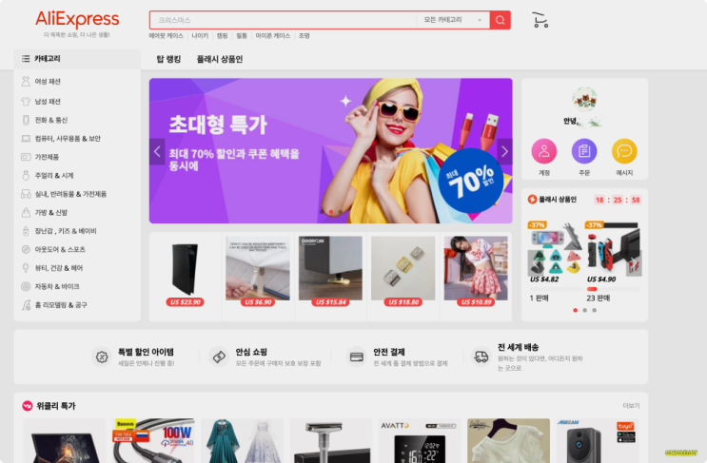Click the 안심 쇼핑 tag icon

coord(219,357)
